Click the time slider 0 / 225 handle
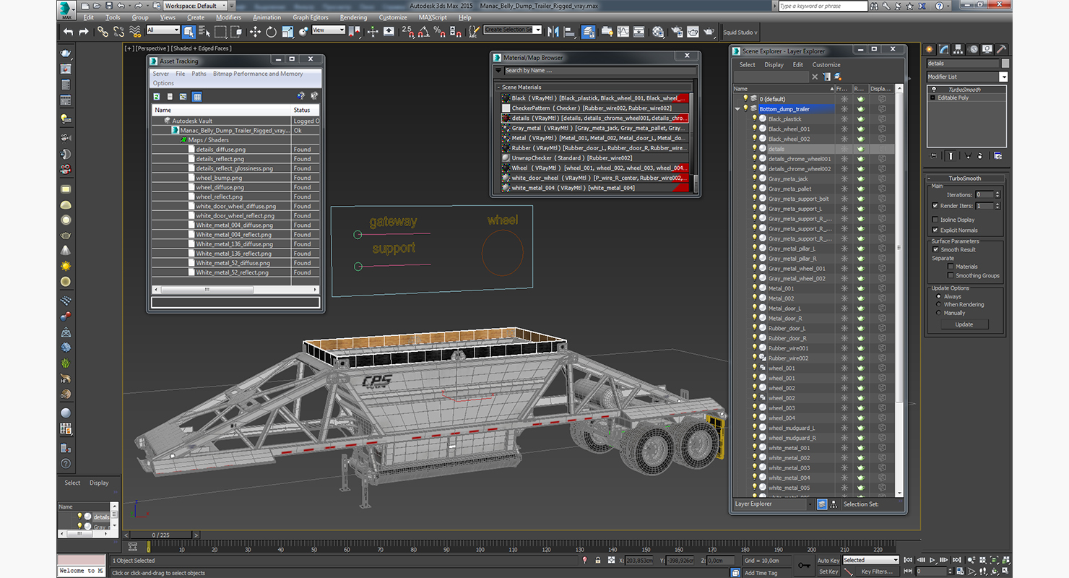The height and width of the screenshot is (578, 1069). [160, 535]
